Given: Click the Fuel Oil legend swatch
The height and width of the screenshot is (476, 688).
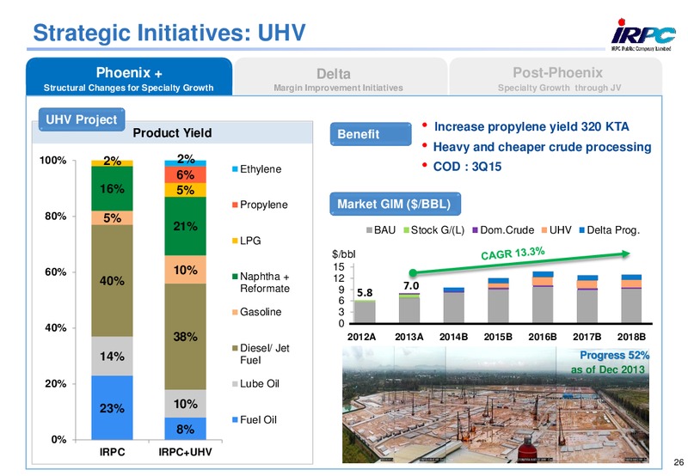Looking at the screenshot, I should tap(235, 420).
